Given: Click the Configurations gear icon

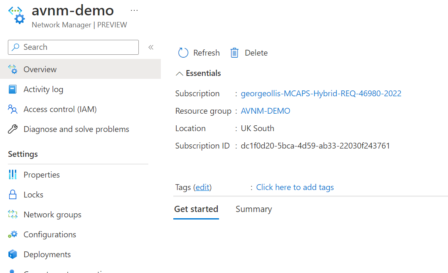Looking at the screenshot, I should pos(13,234).
